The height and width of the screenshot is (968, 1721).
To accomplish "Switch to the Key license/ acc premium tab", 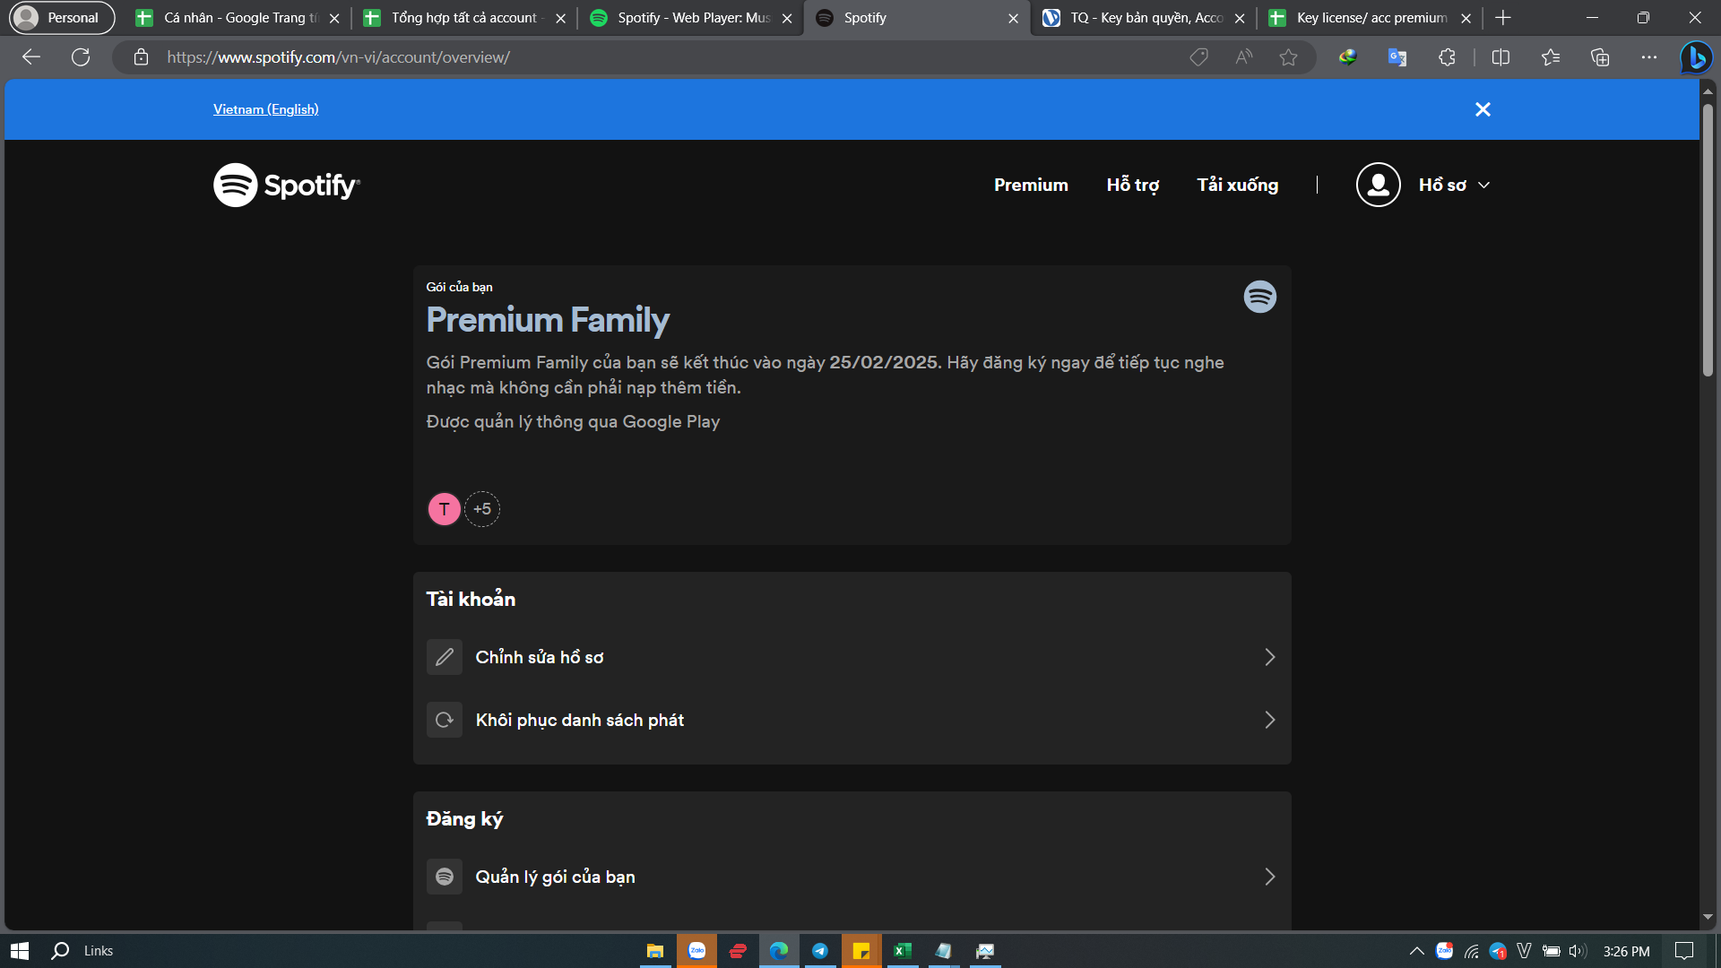I will (1370, 18).
